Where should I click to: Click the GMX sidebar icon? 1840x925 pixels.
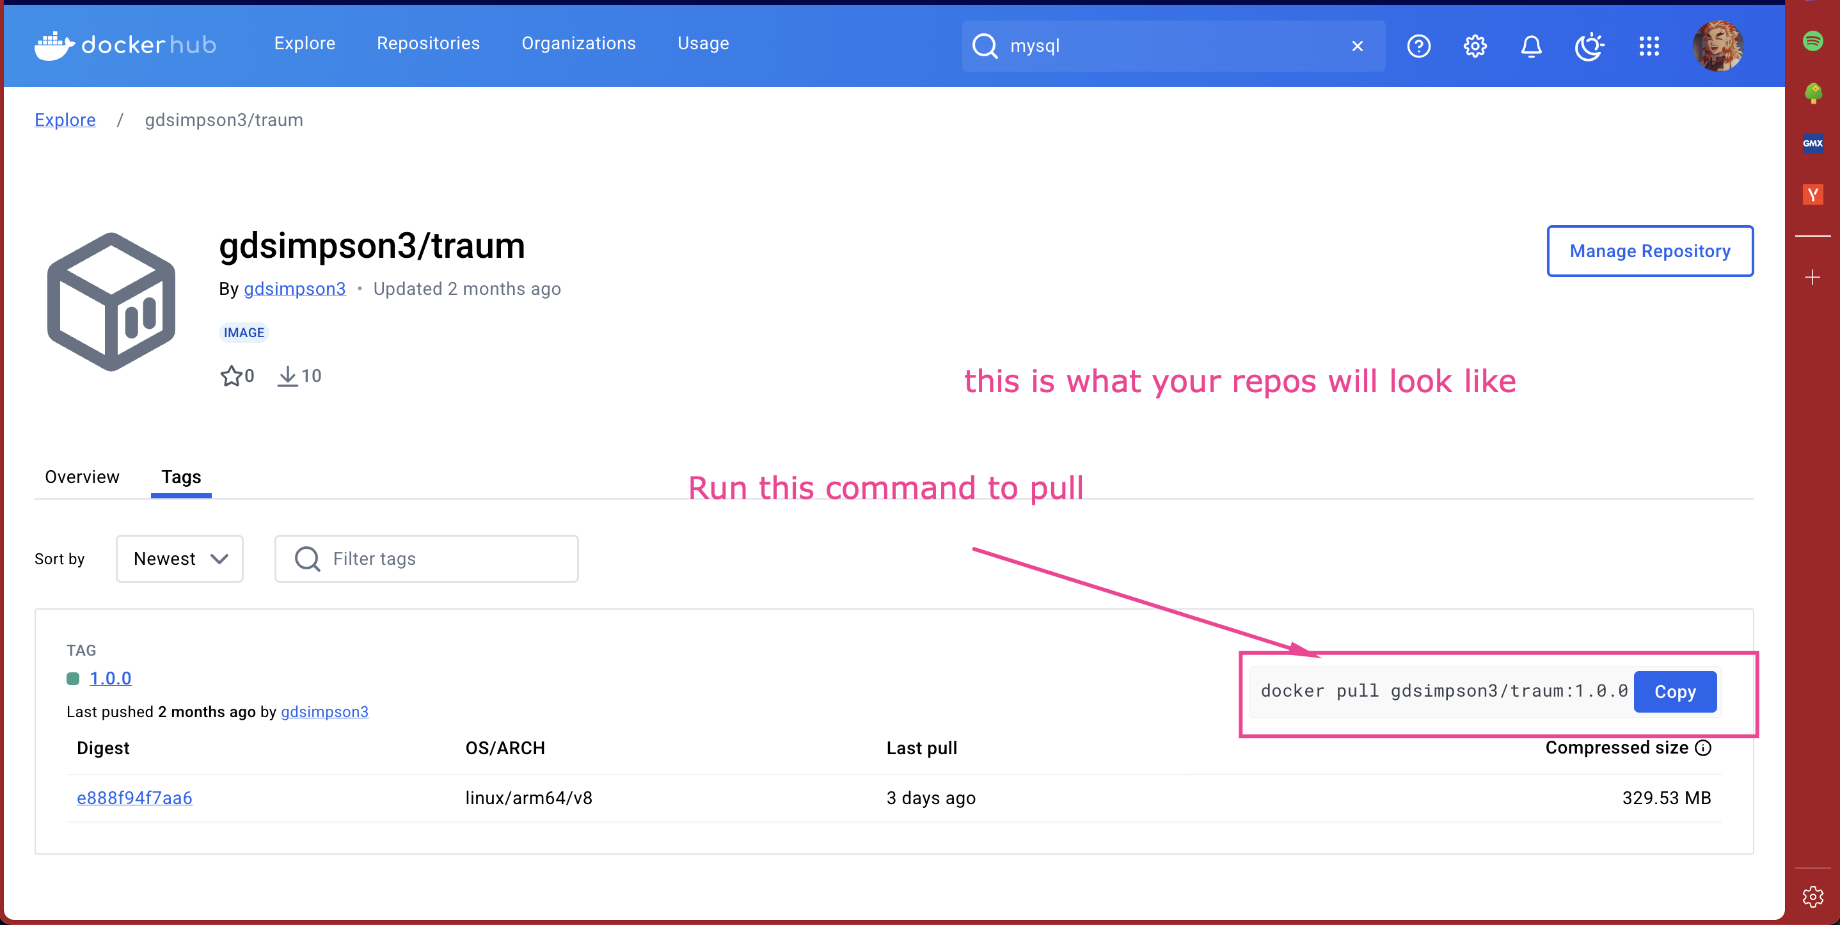(1812, 143)
